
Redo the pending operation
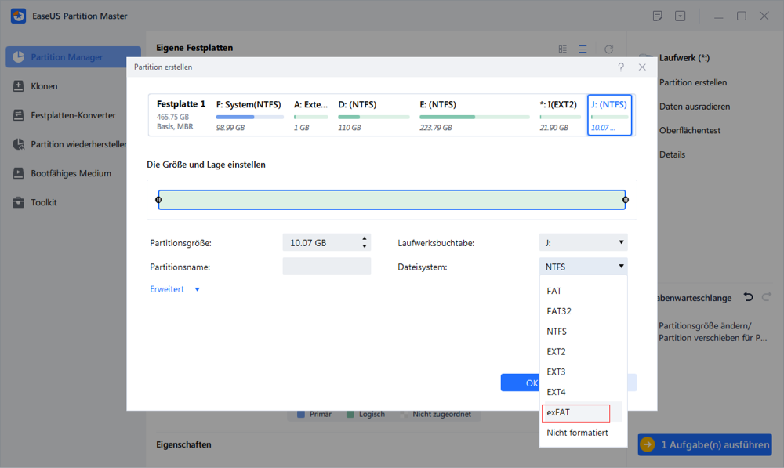767,297
